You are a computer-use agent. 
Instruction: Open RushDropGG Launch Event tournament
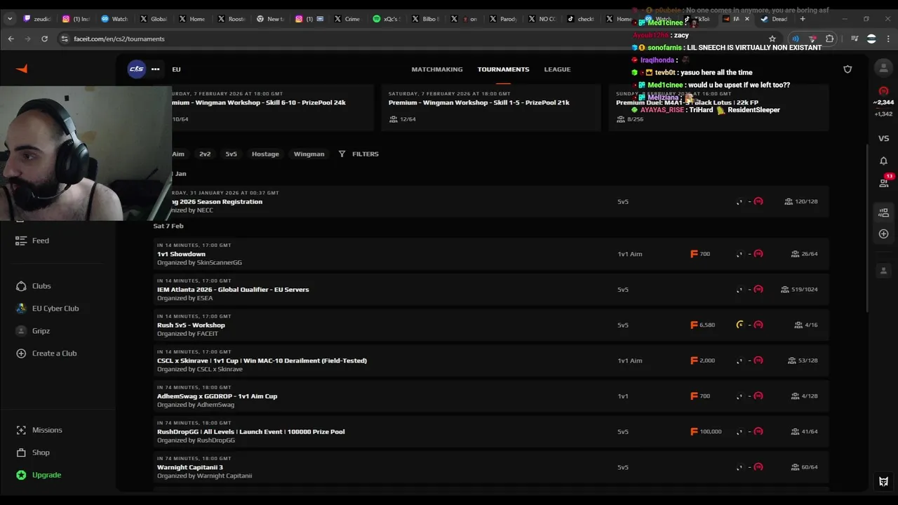coord(491,431)
